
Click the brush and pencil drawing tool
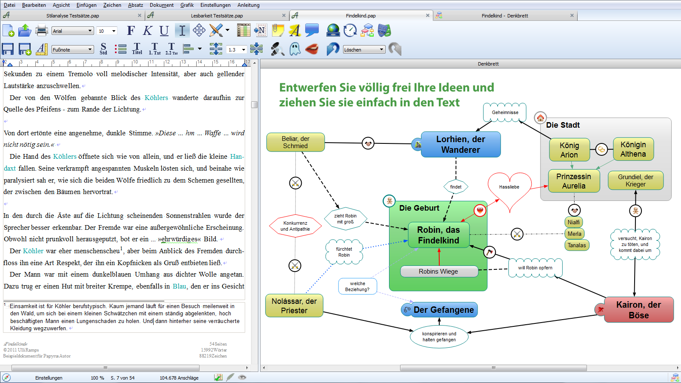pos(216,31)
